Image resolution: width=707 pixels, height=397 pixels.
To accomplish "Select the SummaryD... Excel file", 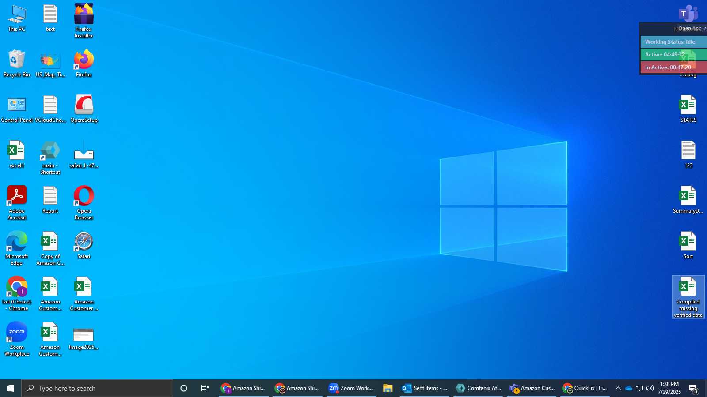I will tap(688, 200).
